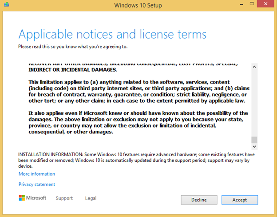Click the 'Please read this so you know' text
The height and width of the screenshot is (217, 277).
(x=73, y=47)
